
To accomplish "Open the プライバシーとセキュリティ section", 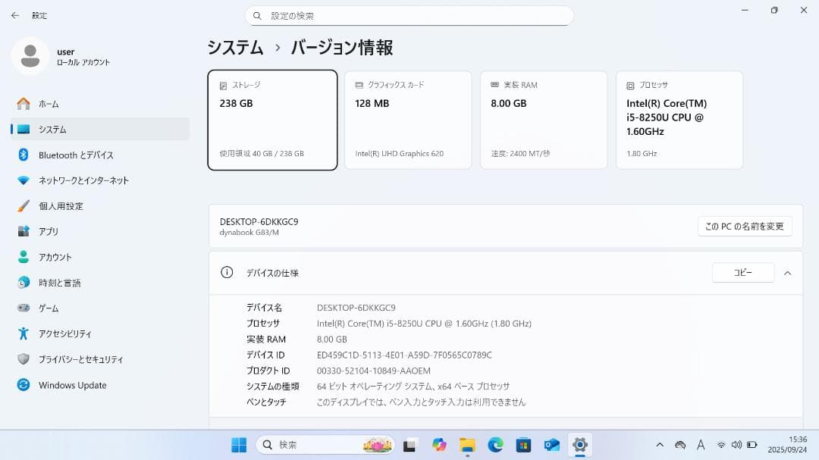I will tap(80, 359).
